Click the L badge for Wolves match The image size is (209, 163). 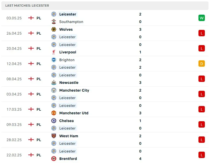pos(202,33)
